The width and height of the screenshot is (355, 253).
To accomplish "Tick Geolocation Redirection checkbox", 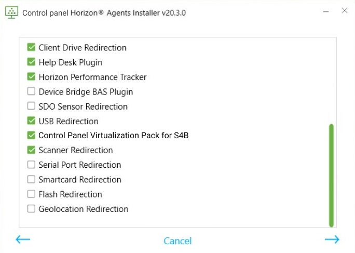I will [x=31, y=209].
